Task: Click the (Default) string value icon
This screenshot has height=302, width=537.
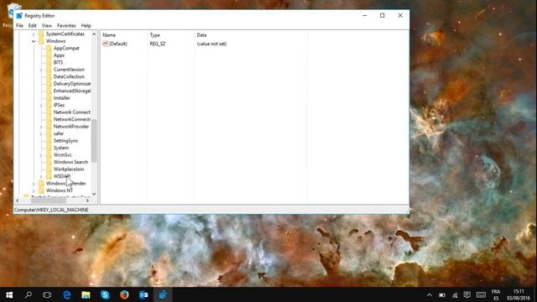Action: click(x=105, y=44)
